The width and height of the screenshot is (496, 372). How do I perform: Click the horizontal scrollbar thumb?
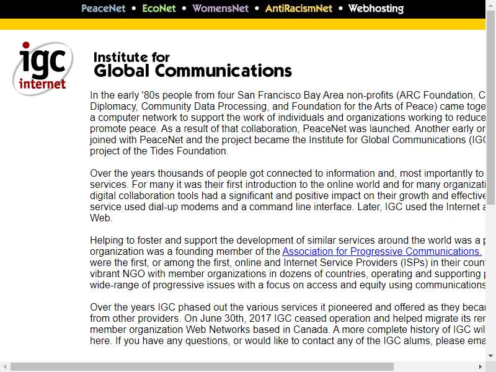tap(202, 367)
